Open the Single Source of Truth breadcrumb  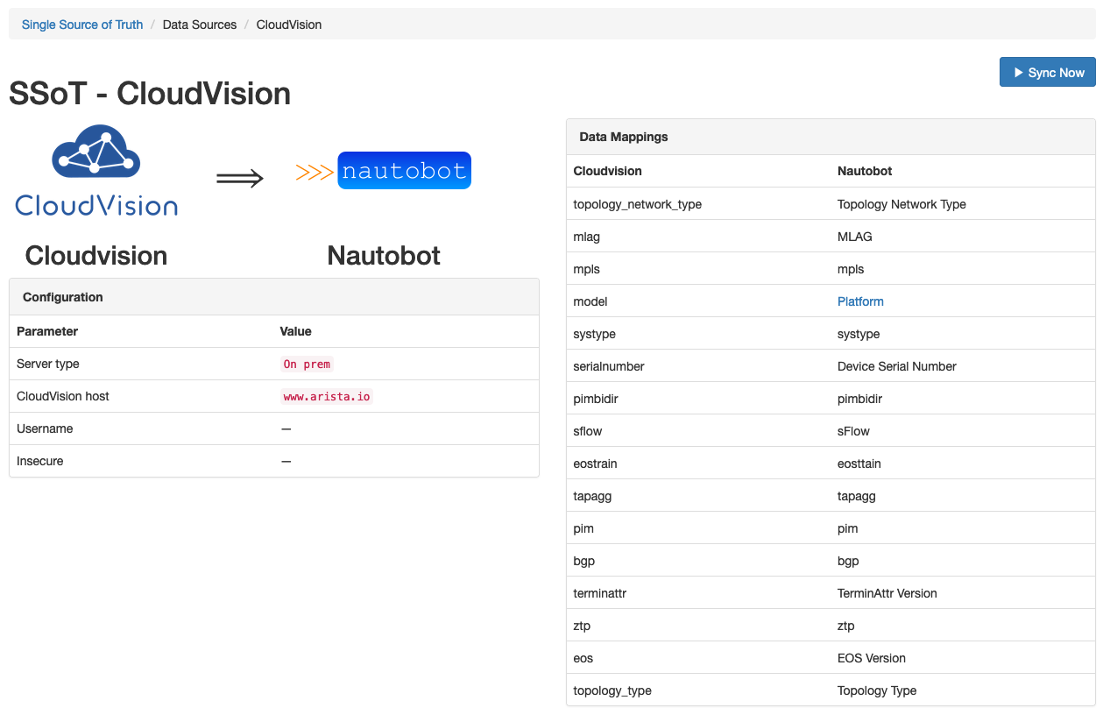(81, 25)
